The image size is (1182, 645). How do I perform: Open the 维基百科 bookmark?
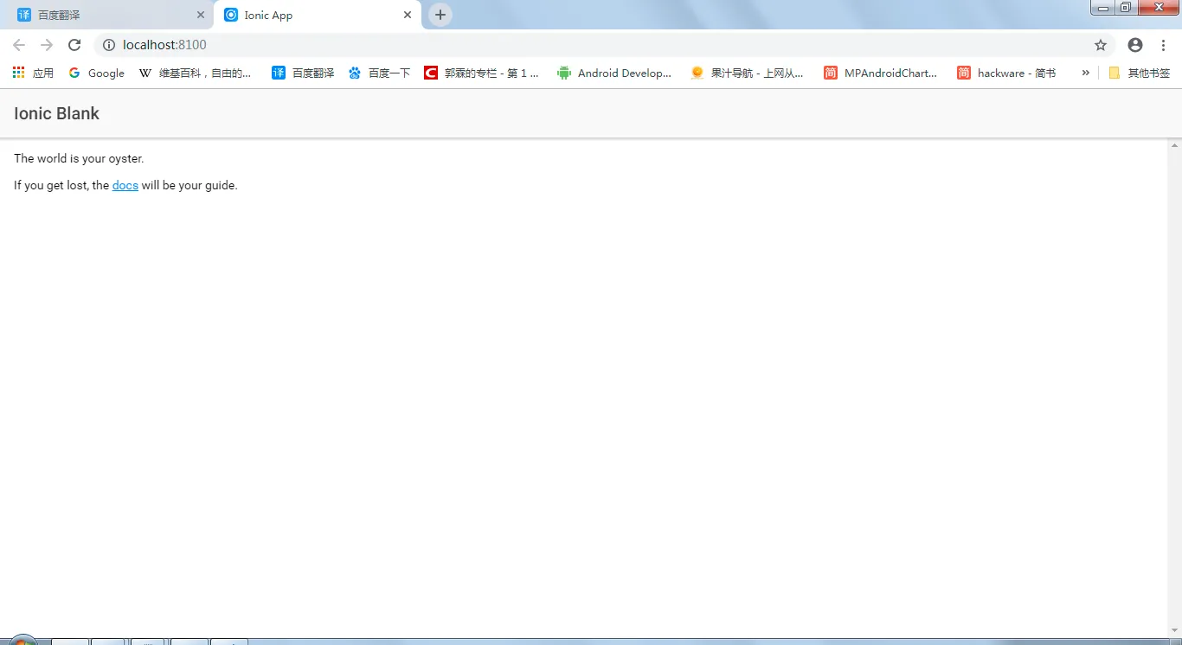(x=196, y=73)
